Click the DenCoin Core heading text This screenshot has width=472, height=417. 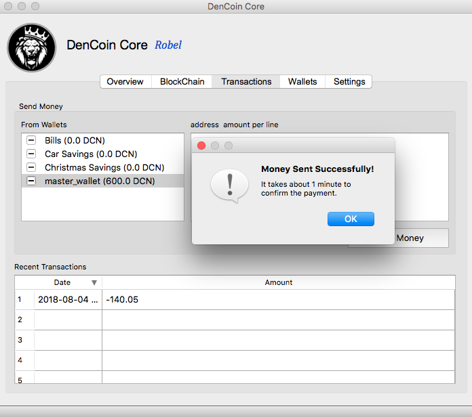coord(107,45)
